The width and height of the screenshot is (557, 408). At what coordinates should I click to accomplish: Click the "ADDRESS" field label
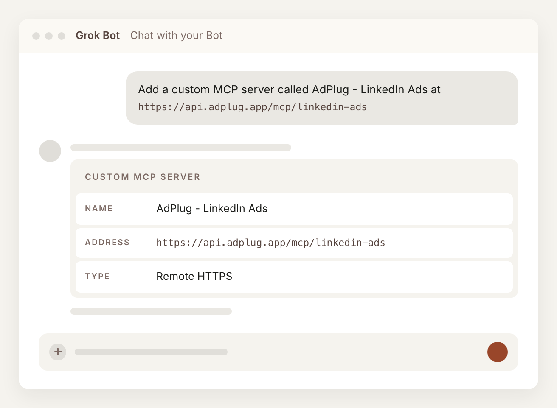(x=107, y=243)
